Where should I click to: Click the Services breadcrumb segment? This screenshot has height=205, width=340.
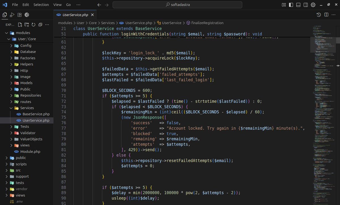click(108, 23)
